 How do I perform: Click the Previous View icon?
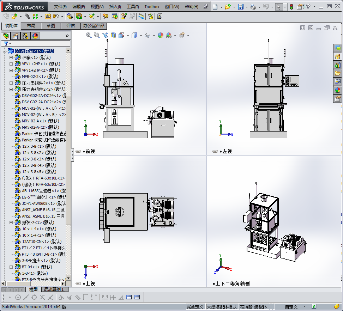coord(105,35)
